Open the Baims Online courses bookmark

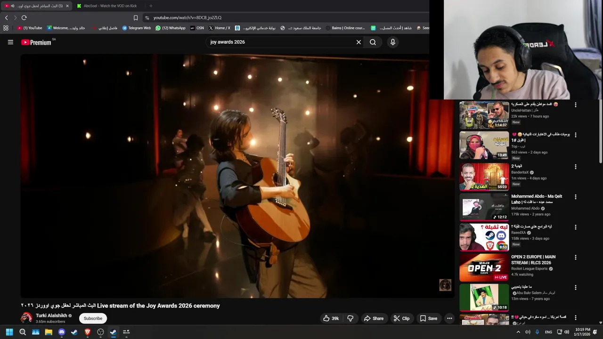(x=345, y=28)
